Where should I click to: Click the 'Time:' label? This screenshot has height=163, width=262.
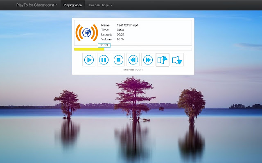pos(105,30)
